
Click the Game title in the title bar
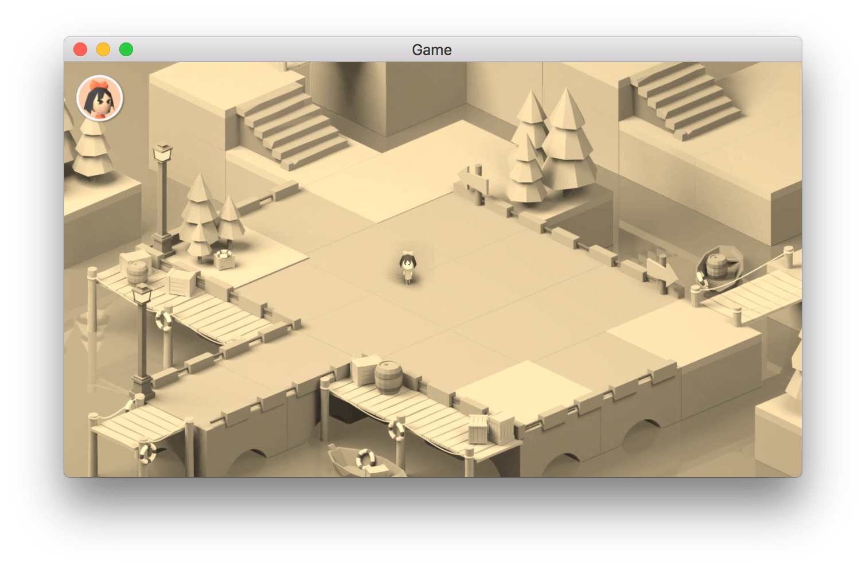pos(432,50)
